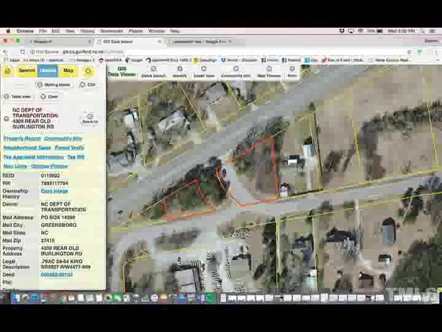Open the Map Themes tool
The image size is (442, 332).
(x=269, y=72)
